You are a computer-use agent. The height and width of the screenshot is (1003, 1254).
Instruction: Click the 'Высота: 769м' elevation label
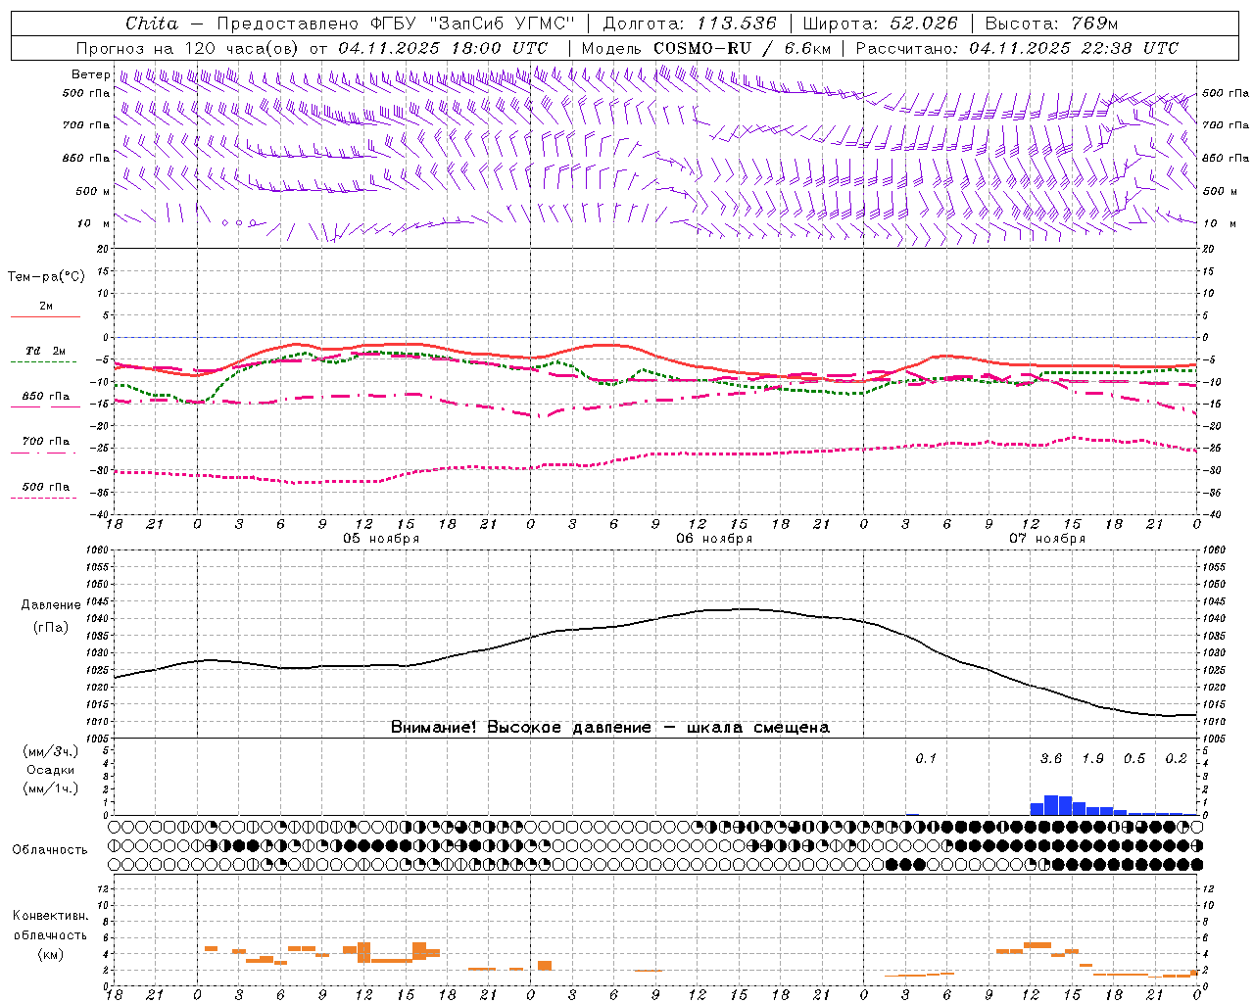pos(1051,24)
